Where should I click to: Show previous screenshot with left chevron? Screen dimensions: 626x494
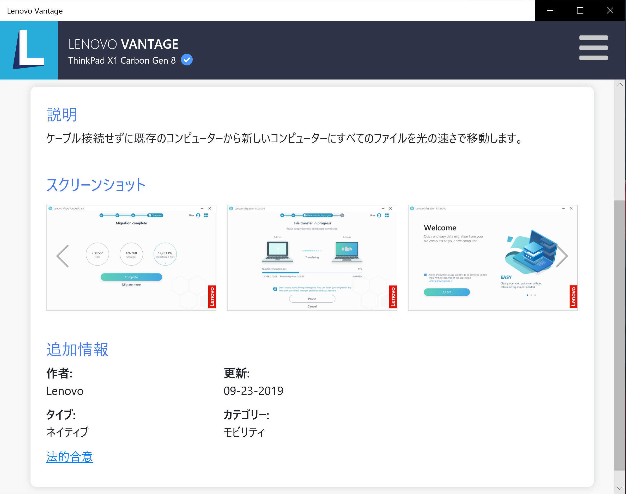pyautogui.click(x=63, y=256)
